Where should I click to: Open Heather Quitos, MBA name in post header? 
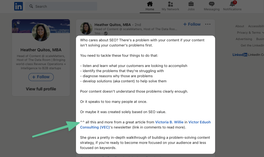click(x=113, y=25)
